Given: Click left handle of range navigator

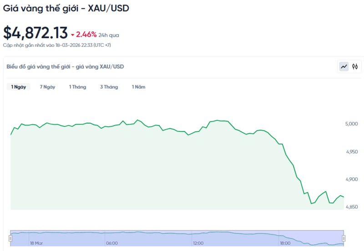Looking at the screenshot, I should click(x=10, y=238).
